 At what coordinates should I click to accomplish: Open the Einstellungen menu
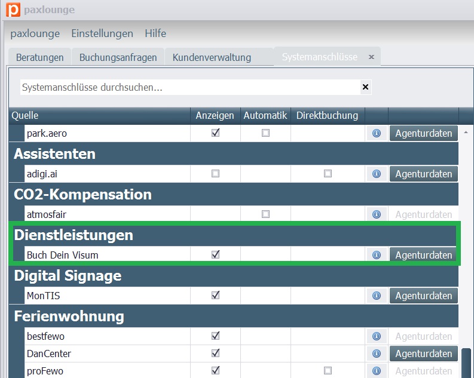pyautogui.click(x=102, y=33)
